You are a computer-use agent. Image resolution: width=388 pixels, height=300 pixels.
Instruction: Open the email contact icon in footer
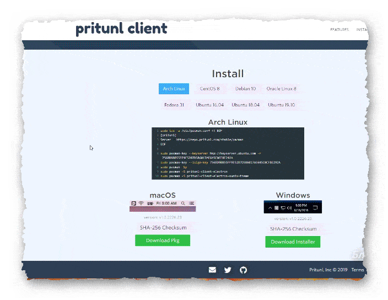pos(212,270)
